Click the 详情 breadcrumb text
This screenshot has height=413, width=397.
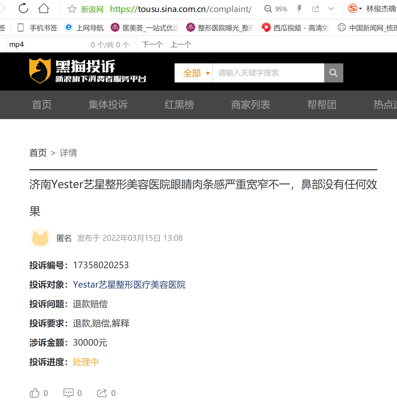pos(68,153)
